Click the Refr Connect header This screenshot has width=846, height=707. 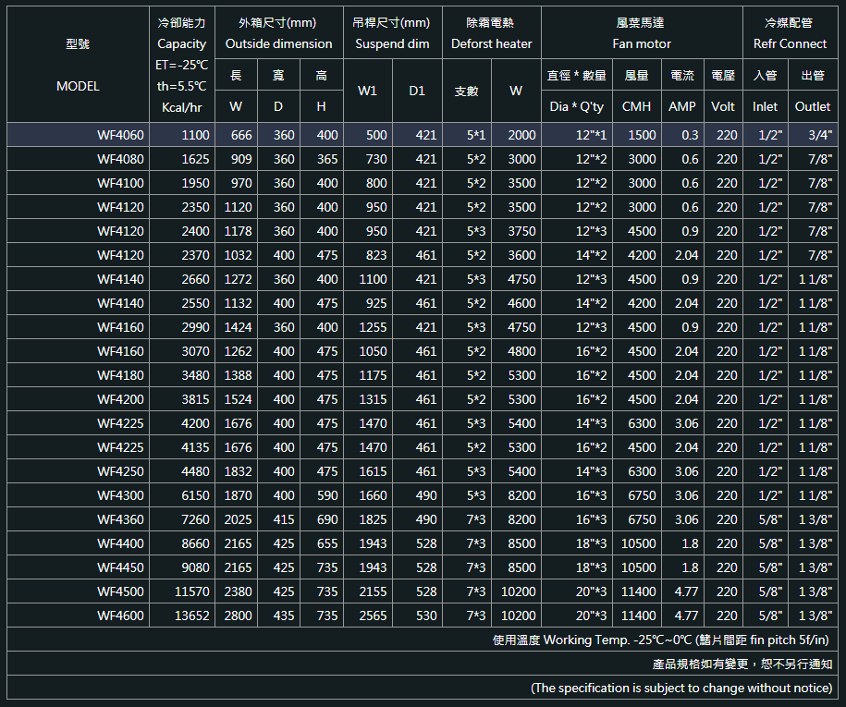point(790,43)
